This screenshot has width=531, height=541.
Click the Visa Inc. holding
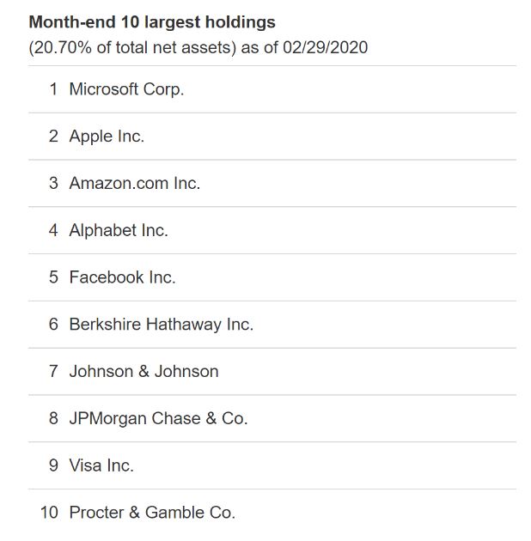101,465
